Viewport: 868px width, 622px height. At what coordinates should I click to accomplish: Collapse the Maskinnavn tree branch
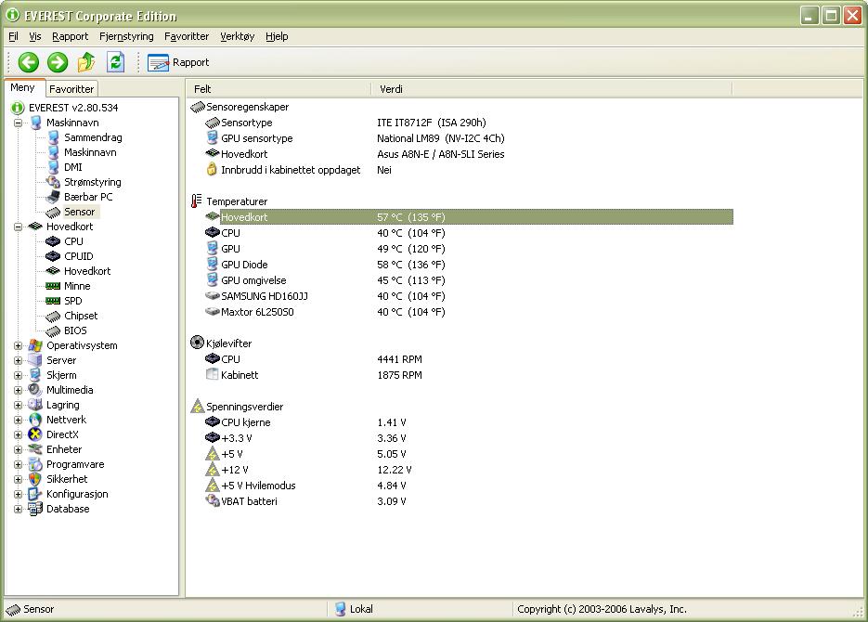(x=18, y=123)
